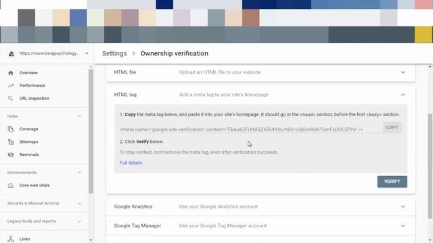Screen dimensions: 433x243
Task: Click the sidebar scrollbar thumb
Action: point(91,131)
